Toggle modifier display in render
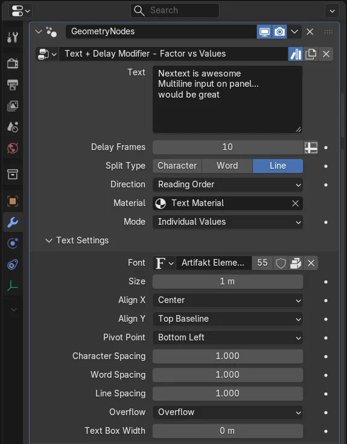 pos(279,32)
